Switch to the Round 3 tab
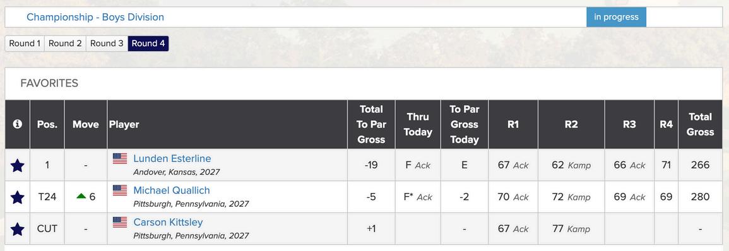 pyautogui.click(x=107, y=44)
